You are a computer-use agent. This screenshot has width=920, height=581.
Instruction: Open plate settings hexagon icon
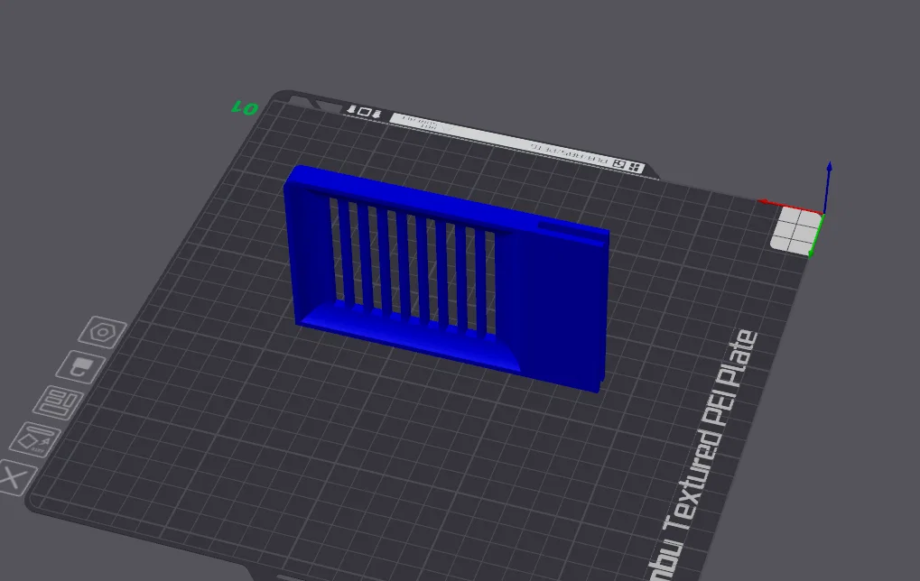tap(103, 332)
